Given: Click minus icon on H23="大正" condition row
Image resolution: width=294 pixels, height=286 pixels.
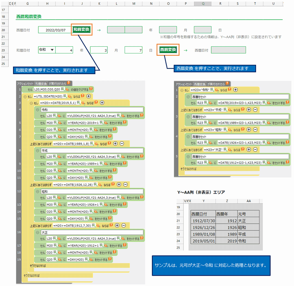Looking at the screenshot, I should coord(255,150).
